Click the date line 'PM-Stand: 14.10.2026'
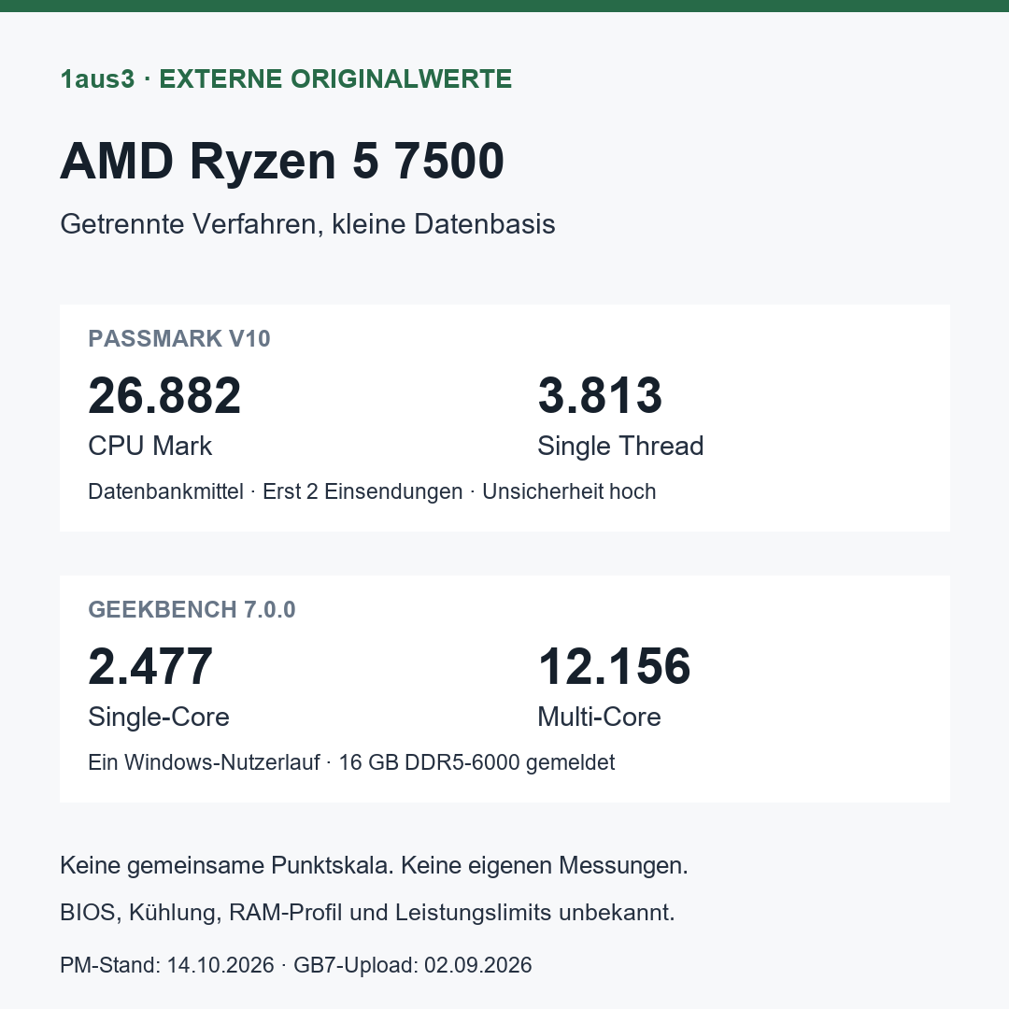 click(166, 965)
